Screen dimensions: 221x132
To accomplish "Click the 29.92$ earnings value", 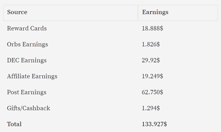I will coord(151,60).
